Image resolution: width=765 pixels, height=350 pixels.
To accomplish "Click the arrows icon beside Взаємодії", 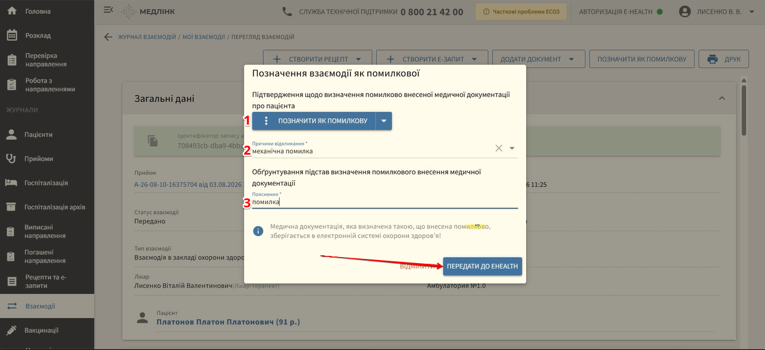I will click(11, 306).
